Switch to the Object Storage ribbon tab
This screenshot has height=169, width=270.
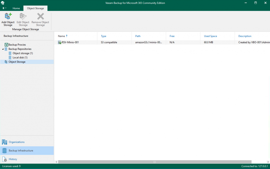tap(35, 8)
